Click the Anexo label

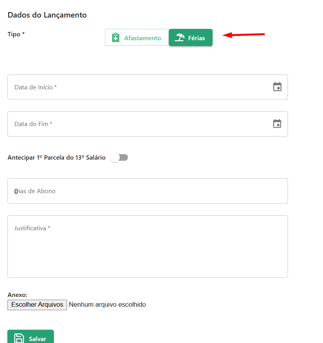pos(18,295)
